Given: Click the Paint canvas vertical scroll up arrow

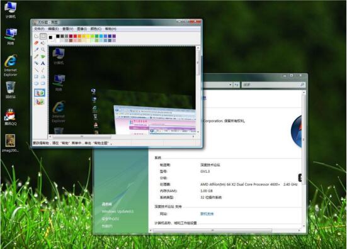Looking at the screenshot, I should click(198, 48).
